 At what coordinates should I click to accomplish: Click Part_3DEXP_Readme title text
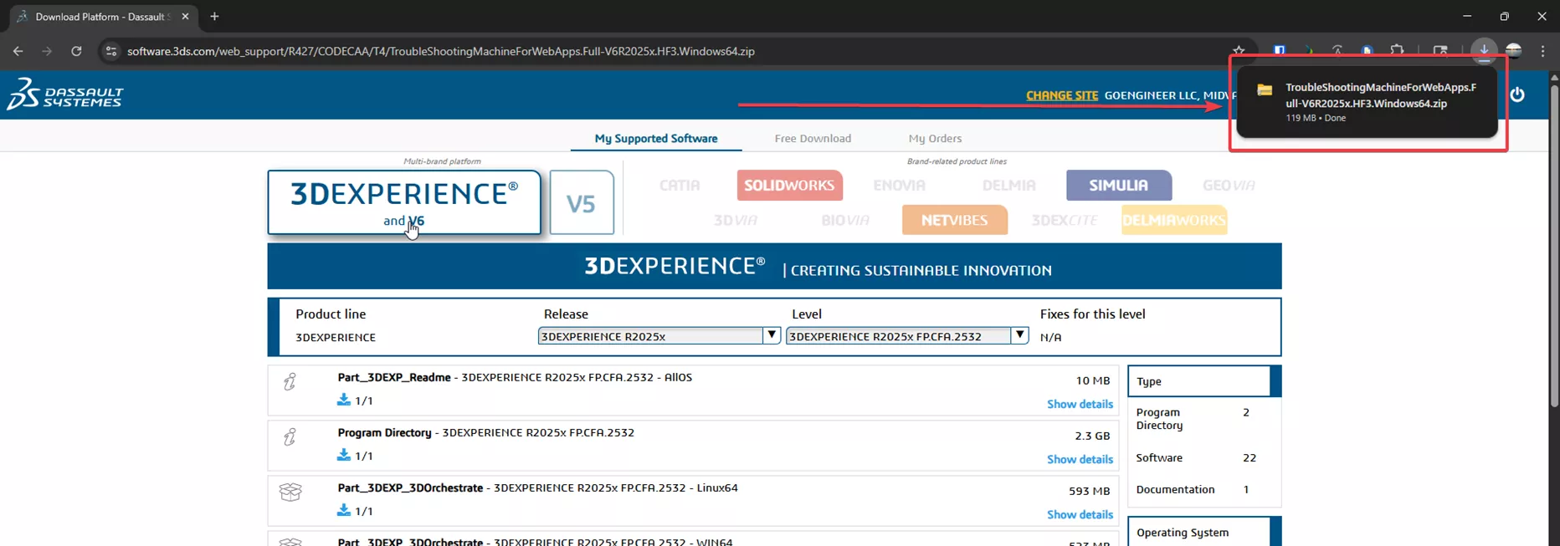coord(394,377)
